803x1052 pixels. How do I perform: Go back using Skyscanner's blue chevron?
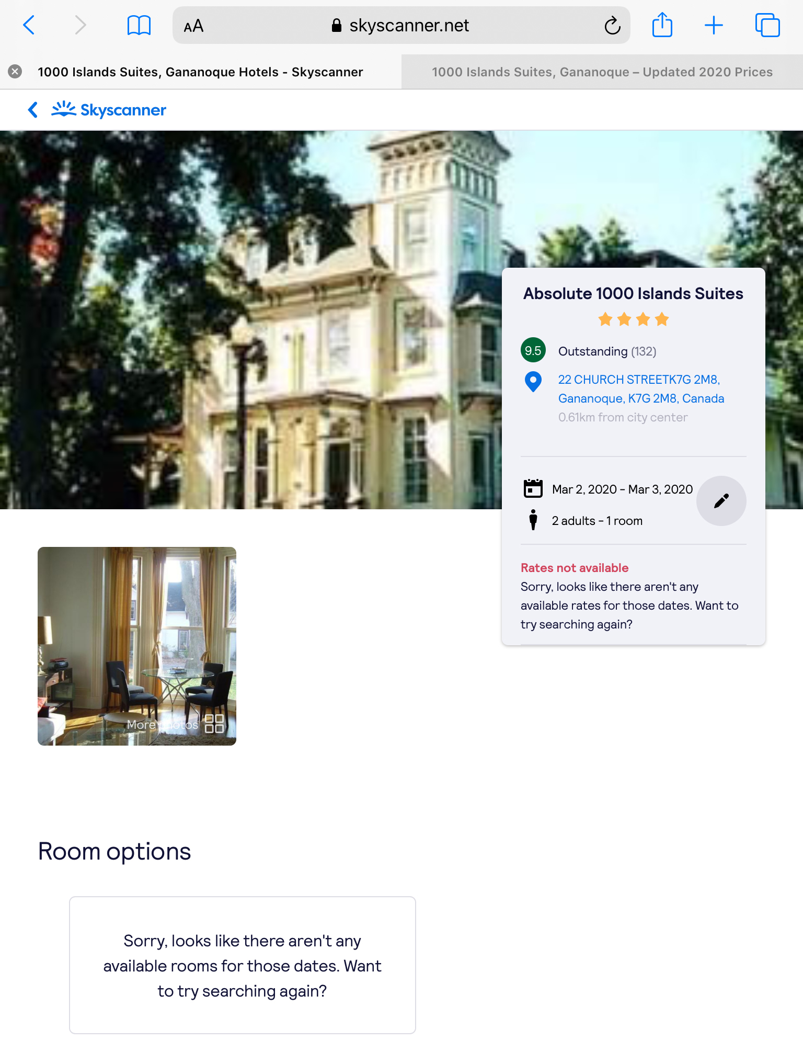(32, 110)
